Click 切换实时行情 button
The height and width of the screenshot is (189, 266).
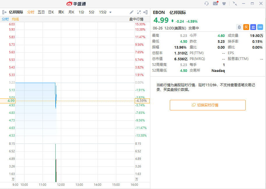coord(208,105)
